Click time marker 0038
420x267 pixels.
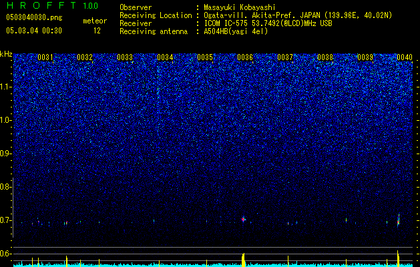[325, 57]
